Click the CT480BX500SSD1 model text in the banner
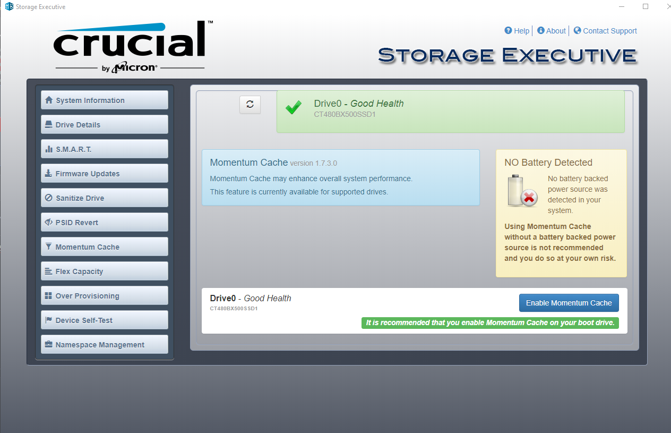The image size is (671, 433). point(345,114)
